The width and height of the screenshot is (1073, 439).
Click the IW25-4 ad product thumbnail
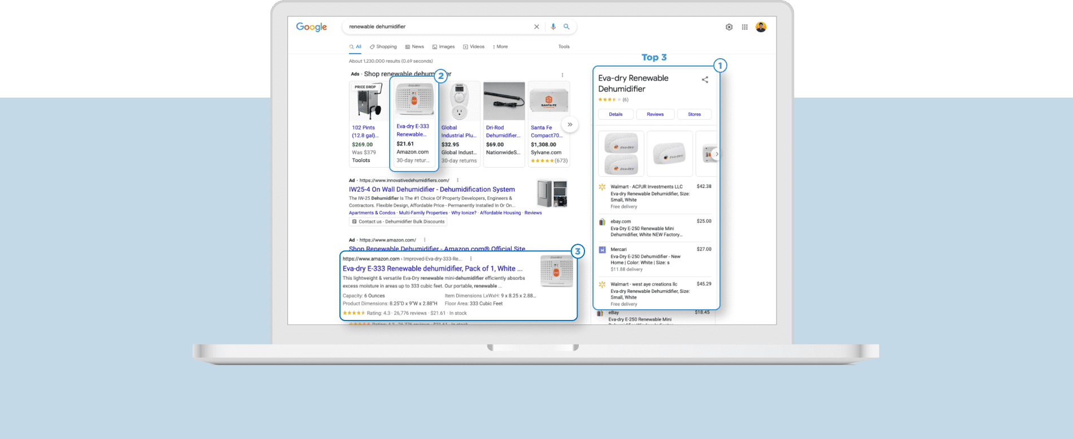pos(552,194)
